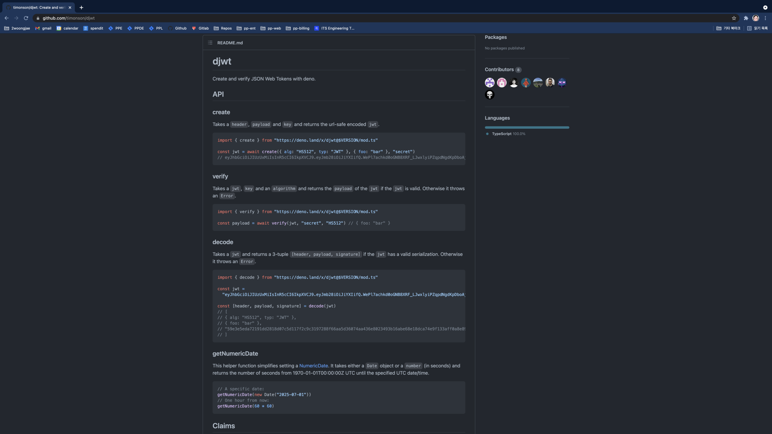
Task: Click the TypeScript language color bar
Action: [527, 128]
